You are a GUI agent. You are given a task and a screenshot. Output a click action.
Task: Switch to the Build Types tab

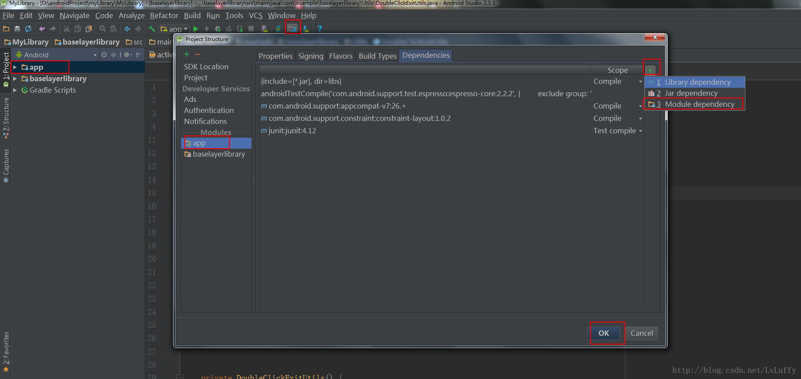click(378, 56)
